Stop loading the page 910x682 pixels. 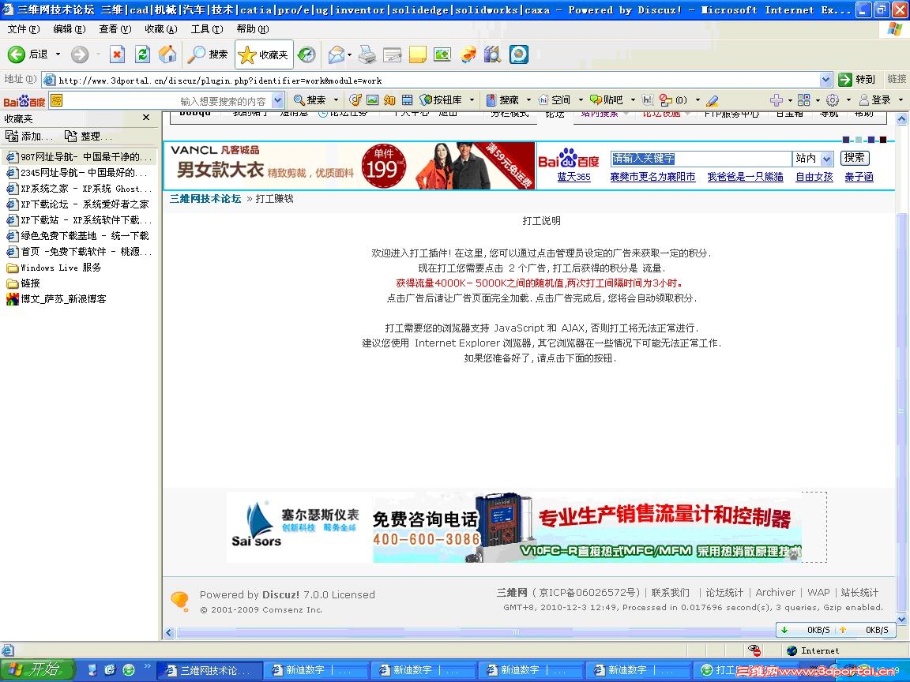point(117,54)
